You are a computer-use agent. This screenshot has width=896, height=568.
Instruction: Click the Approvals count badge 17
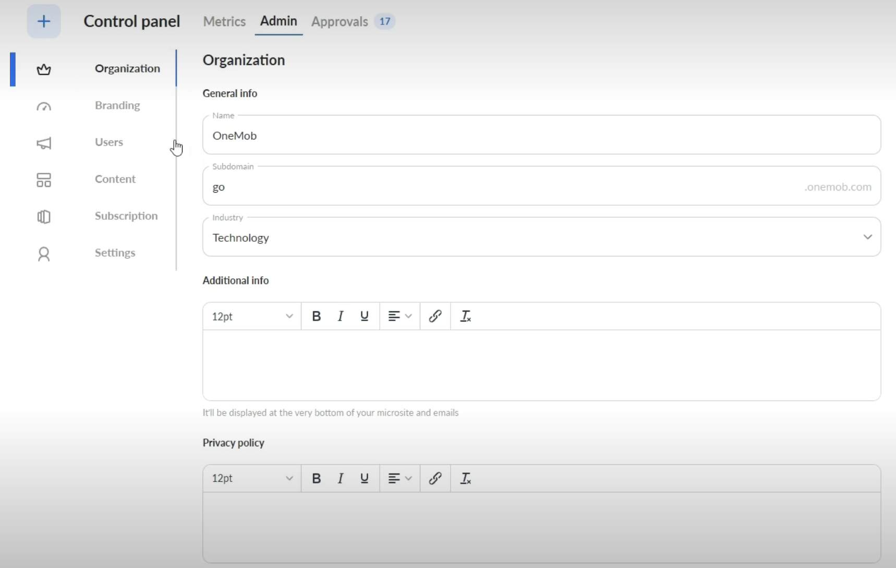point(385,21)
